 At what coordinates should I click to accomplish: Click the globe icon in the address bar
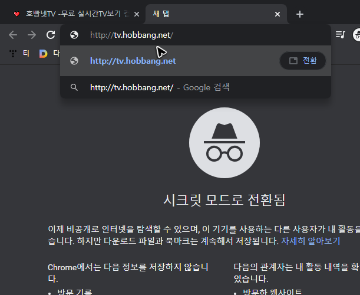[74, 35]
